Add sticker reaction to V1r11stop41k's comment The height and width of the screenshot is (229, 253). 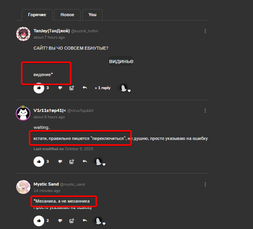[72, 162]
